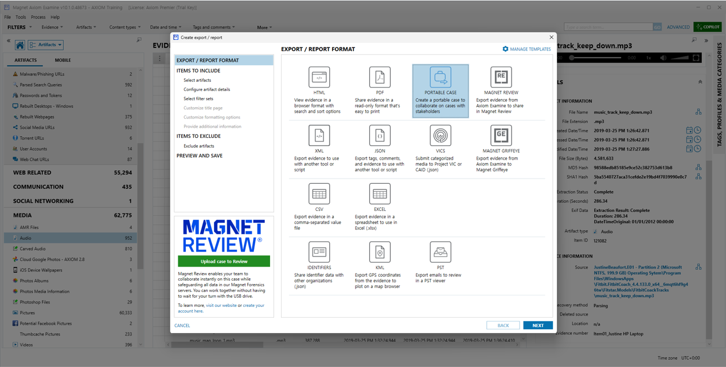Click the search term input field
726x367 pixels.
pyautogui.click(x=608, y=27)
